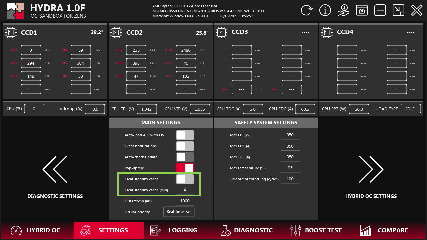Click the CPU TEL (V) value box

pos(147,109)
